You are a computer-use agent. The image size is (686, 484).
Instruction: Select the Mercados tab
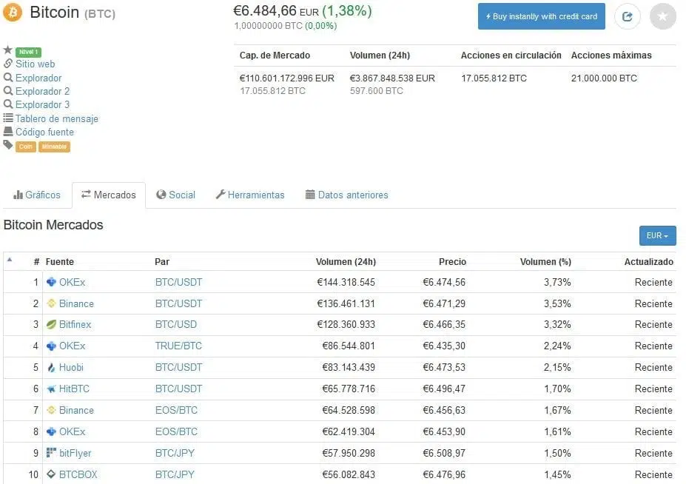(x=109, y=195)
